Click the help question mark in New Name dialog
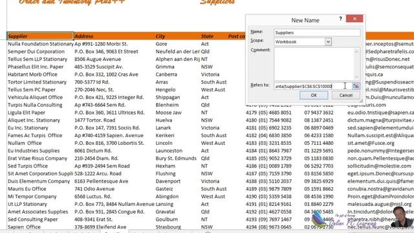 click(x=340, y=19)
